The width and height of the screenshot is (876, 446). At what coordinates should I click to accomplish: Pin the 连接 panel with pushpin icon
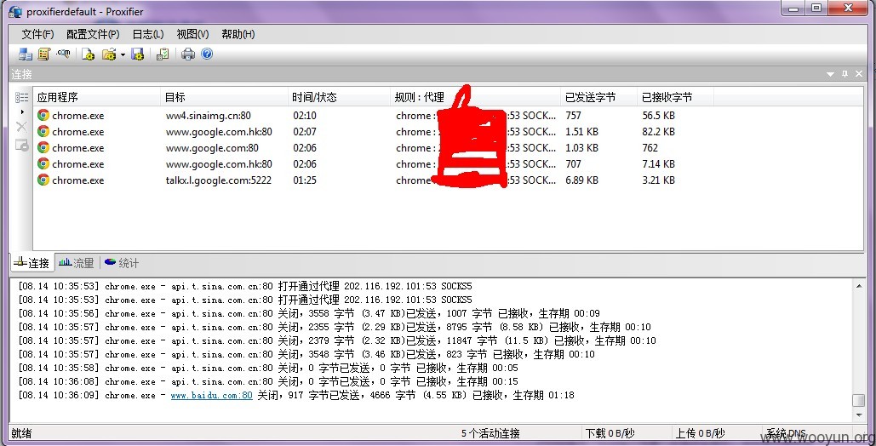tap(845, 74)
